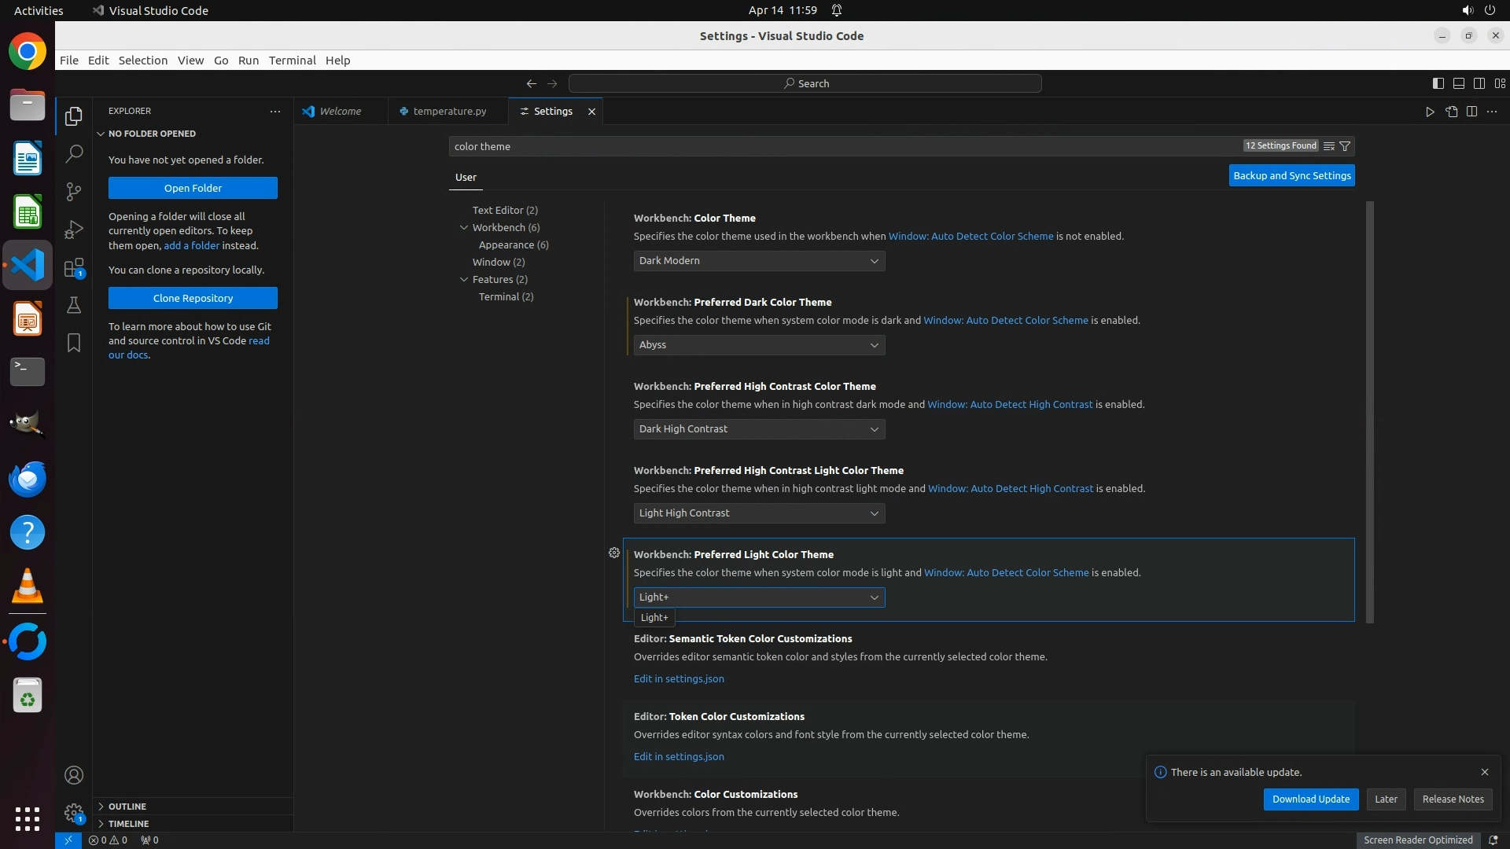
Task: Open the Abyss preferred dark theme dropdown
Action: [759, 345]
